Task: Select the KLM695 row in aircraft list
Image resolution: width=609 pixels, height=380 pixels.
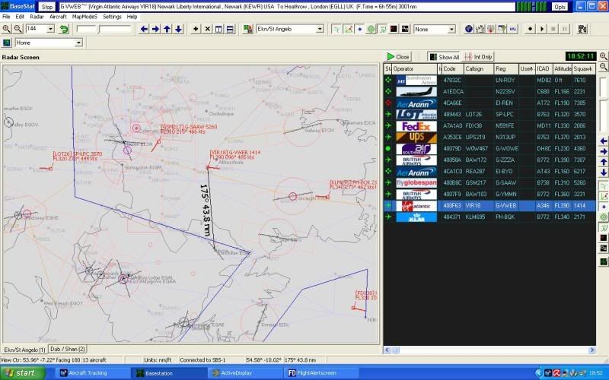Action: [x=487, y=217]
